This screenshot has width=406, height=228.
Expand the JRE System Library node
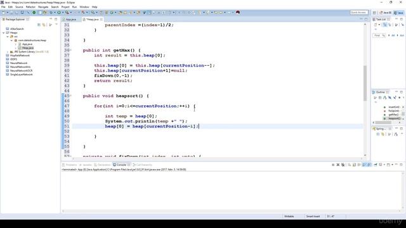(x=8, y=52)
